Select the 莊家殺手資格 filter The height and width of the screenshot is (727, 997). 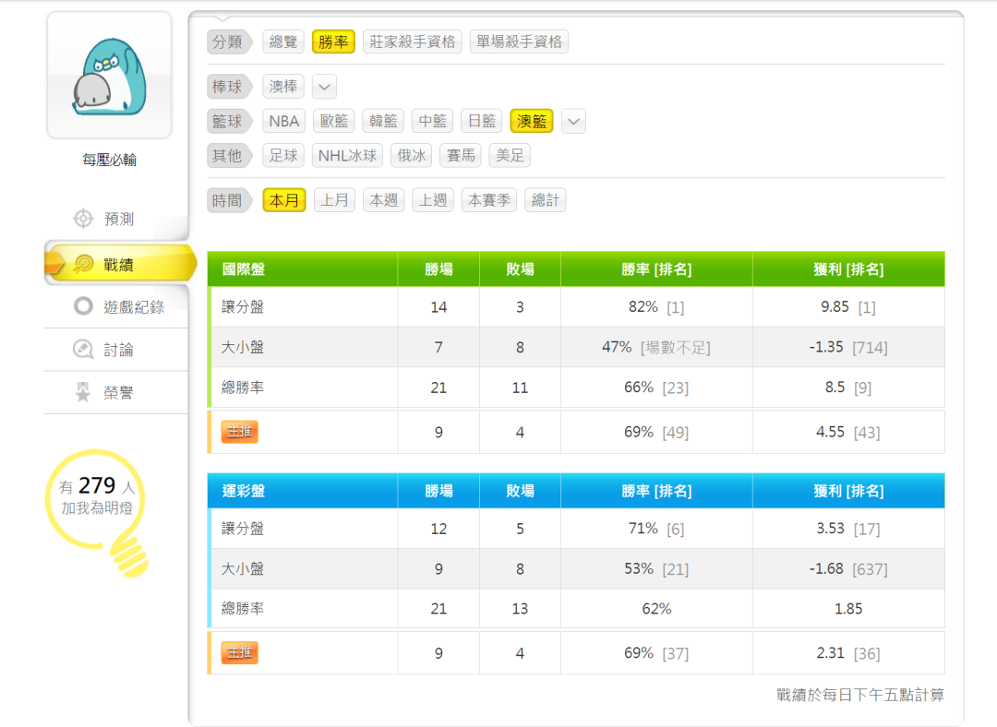click(x=412, y=42)
